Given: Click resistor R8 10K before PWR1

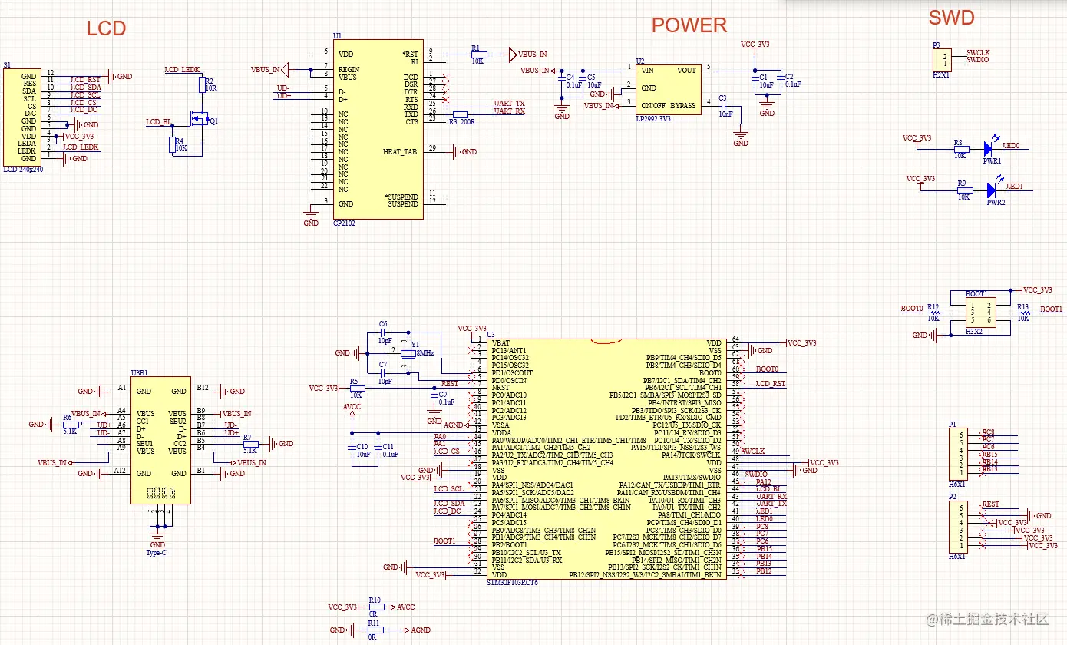Looking at the screenshot, I should 960,149.
